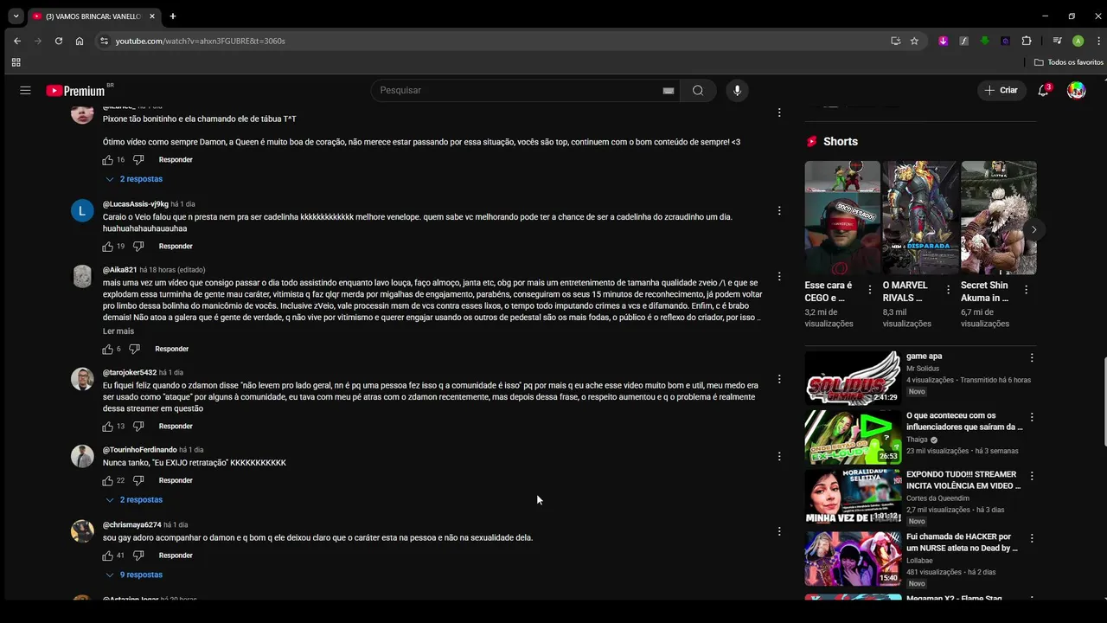Screen dimensions: 1107x623
Task: Open @tarojoker5432 channel name link
Action: 130,372
